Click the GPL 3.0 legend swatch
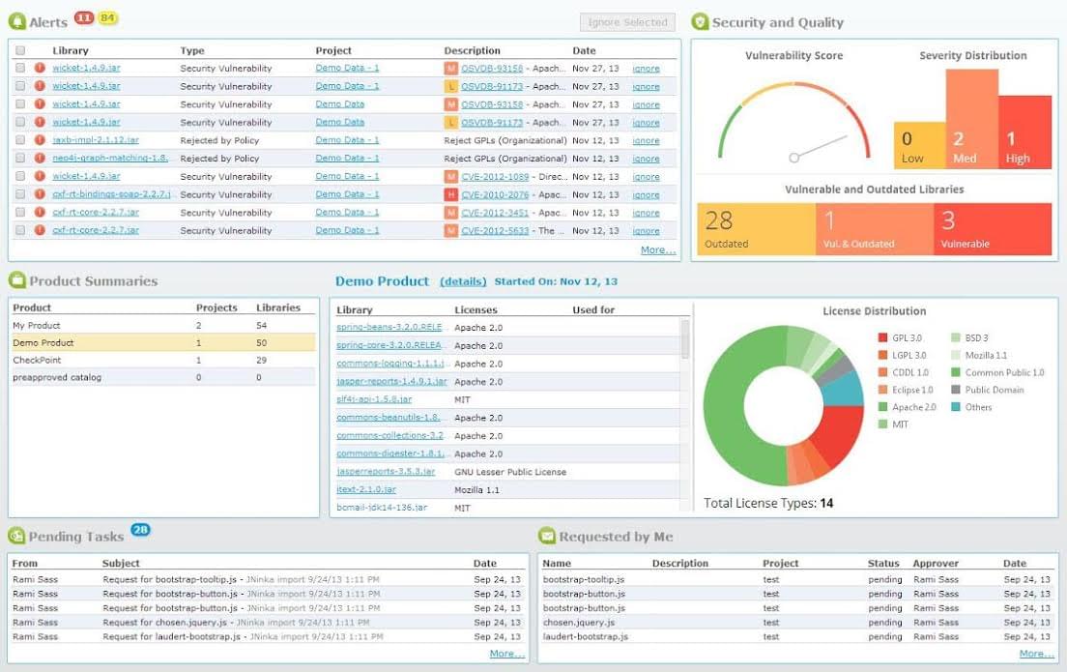The height and width of the screenshot is (672, 1067). (882, 337)
